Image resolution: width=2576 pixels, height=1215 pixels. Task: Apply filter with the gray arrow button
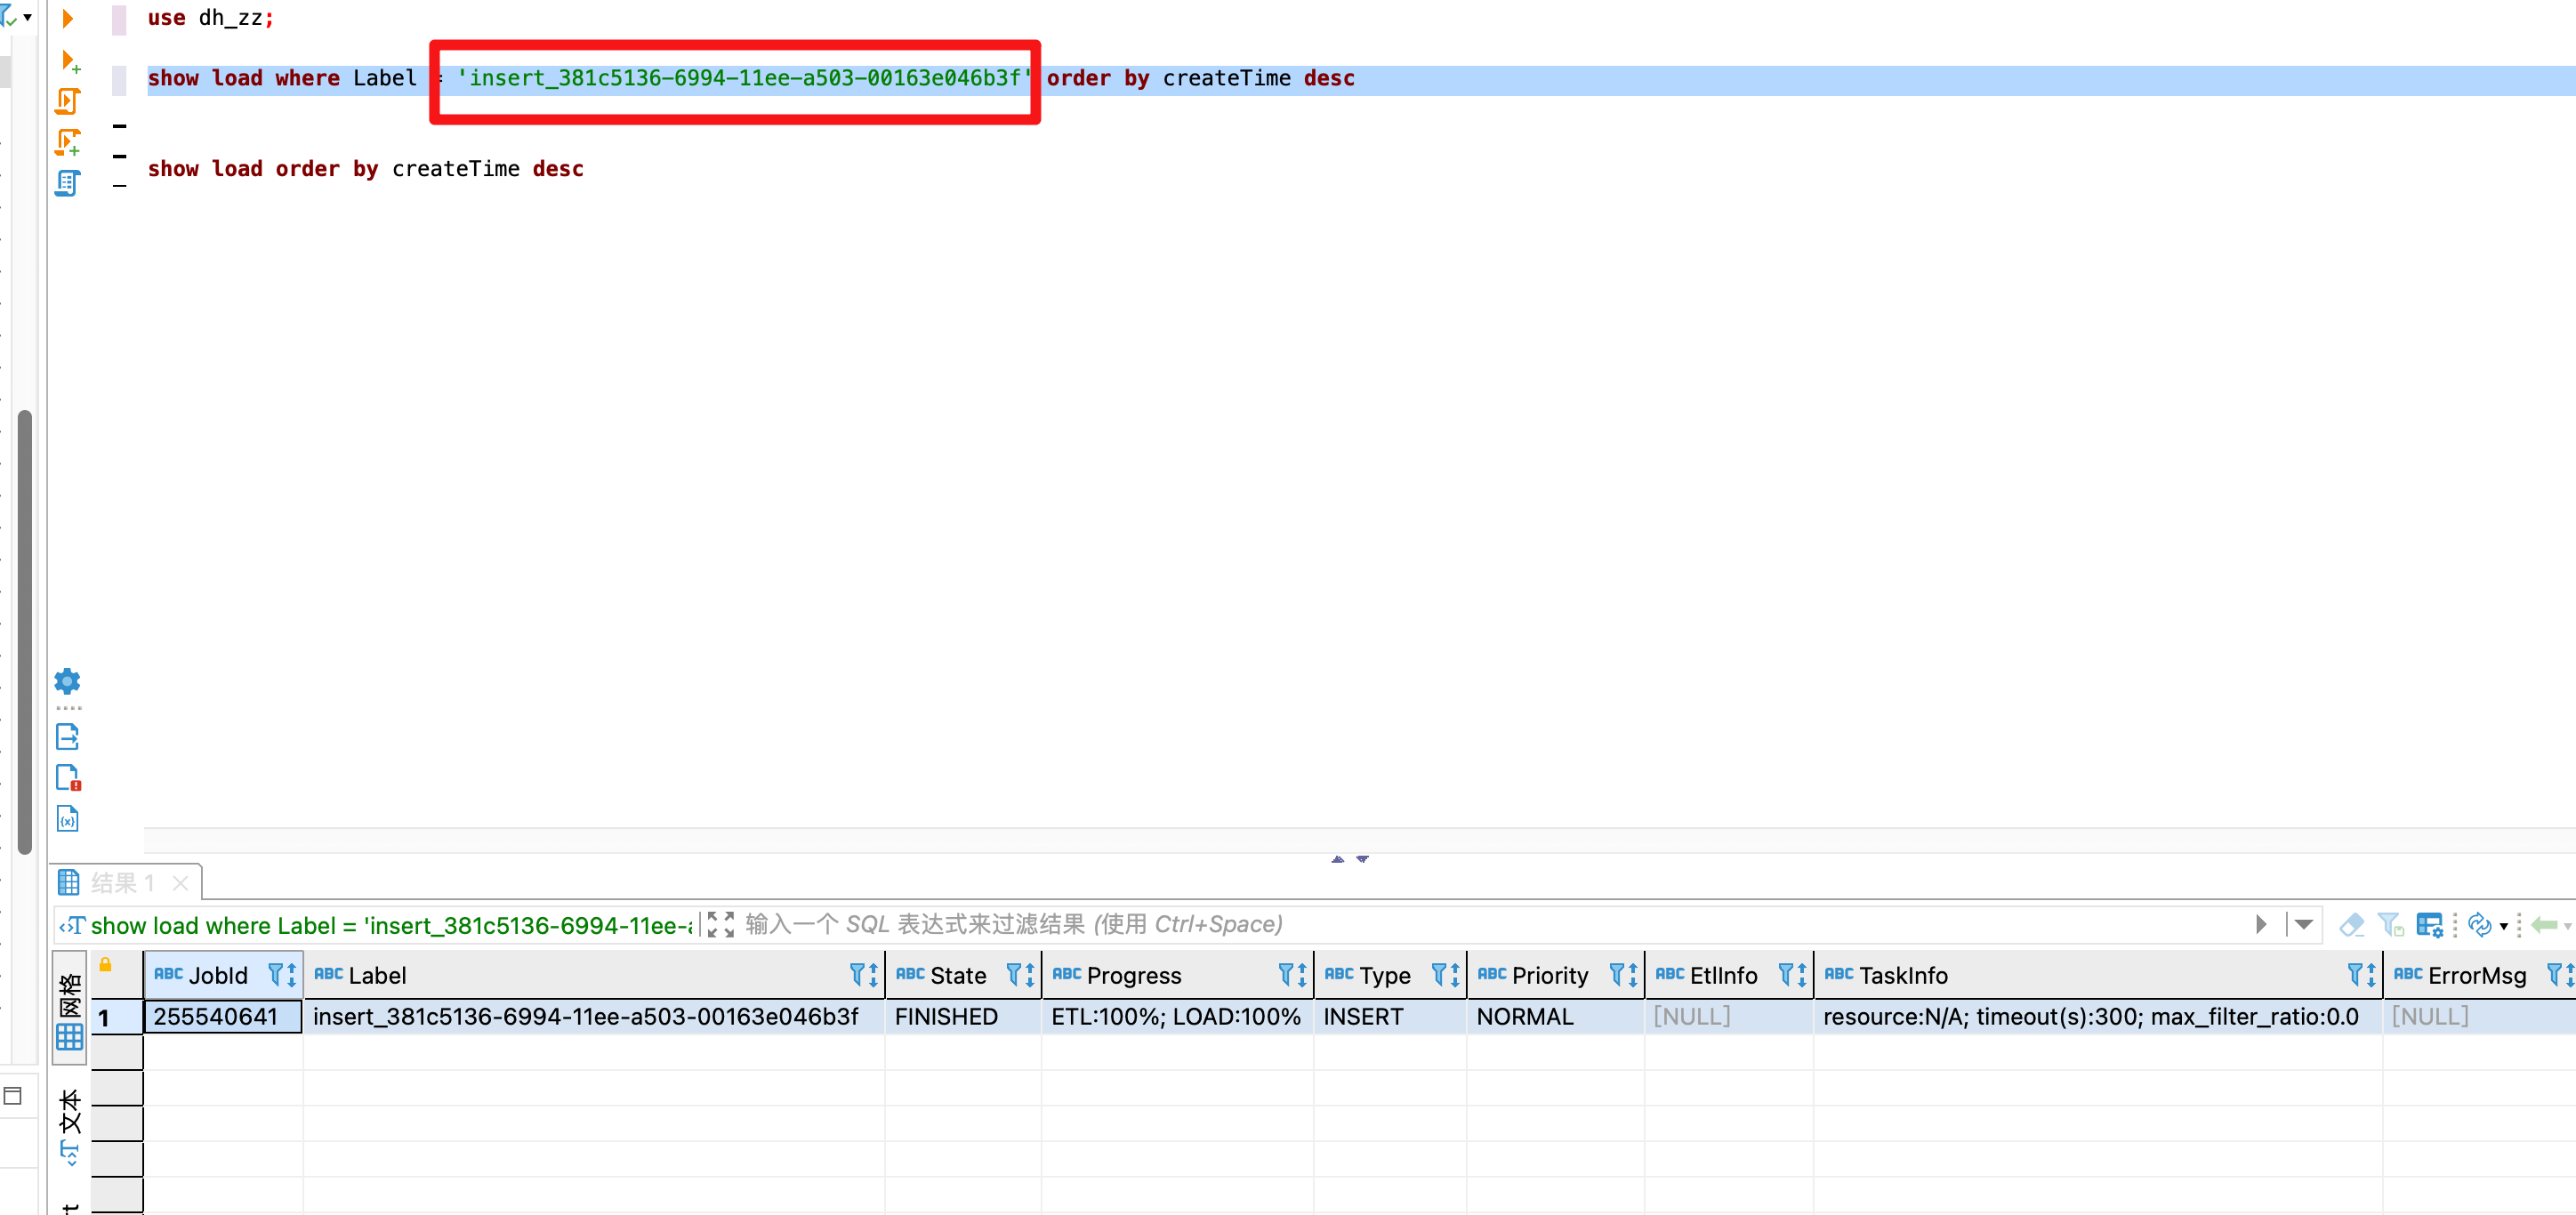point(2261,925)
